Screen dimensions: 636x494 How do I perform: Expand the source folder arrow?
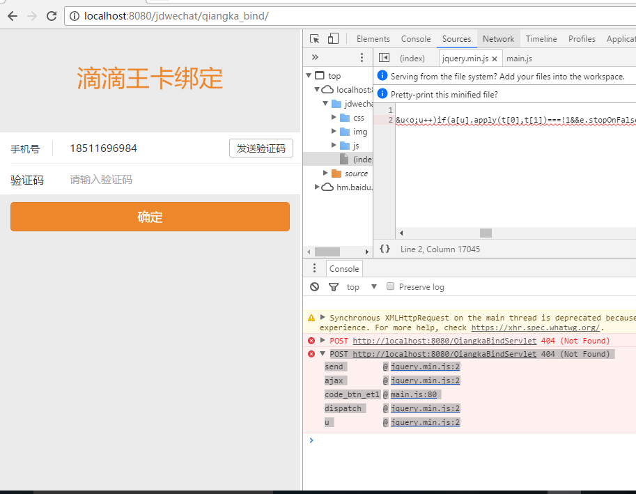(325, 173)
